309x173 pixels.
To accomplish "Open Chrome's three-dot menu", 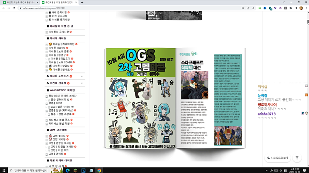I will coord(306,8).
